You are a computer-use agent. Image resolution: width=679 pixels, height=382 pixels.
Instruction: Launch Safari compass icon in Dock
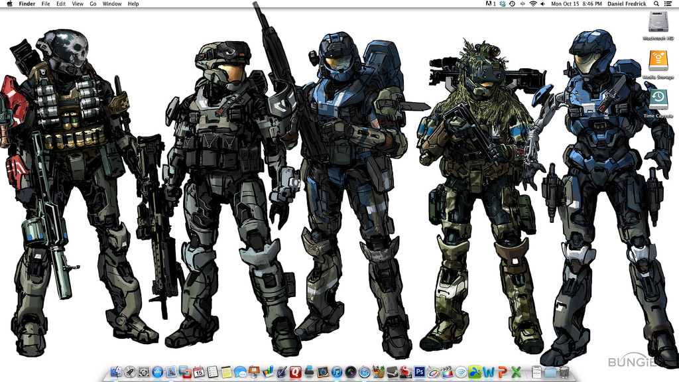click(364, 371)
